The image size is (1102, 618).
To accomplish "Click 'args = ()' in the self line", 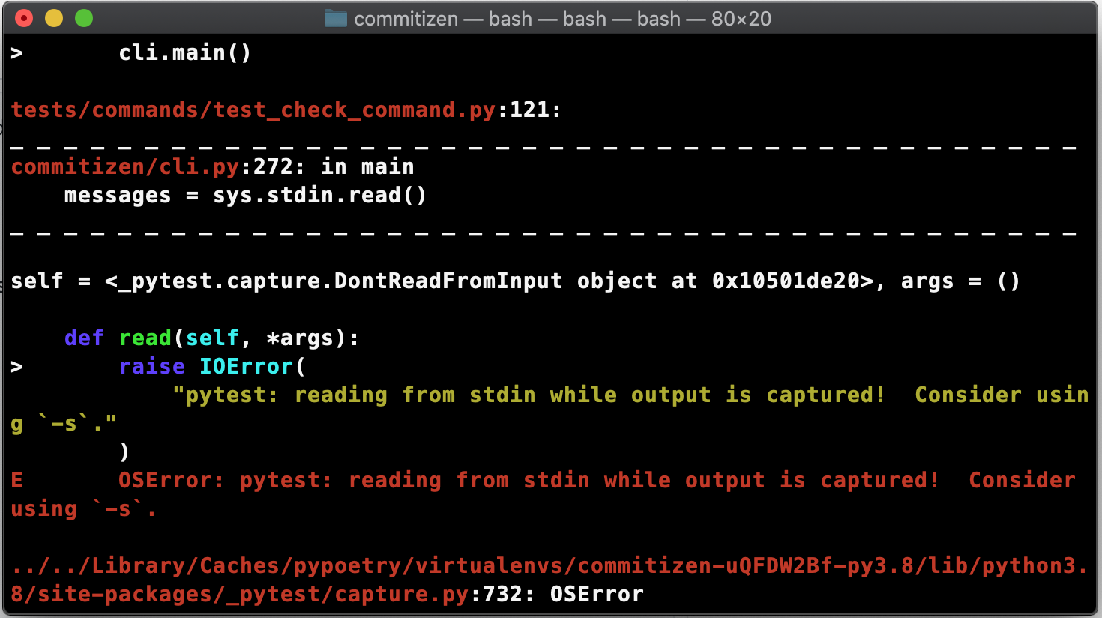I will pos(960,281).
